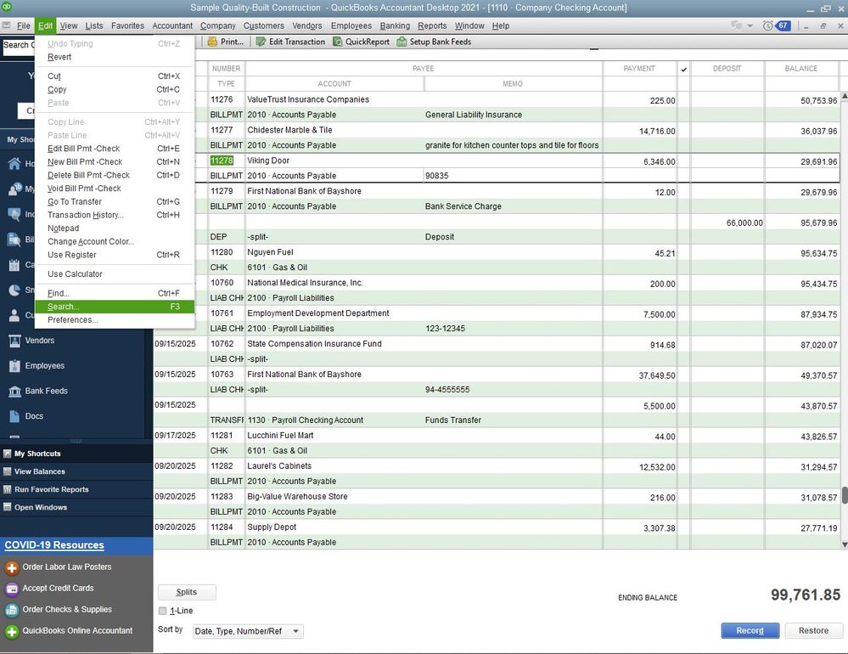The width and height of the screenshot is (848, 654).
Task: Click register vertical scrollbar thumb
Action: [845, 495]
